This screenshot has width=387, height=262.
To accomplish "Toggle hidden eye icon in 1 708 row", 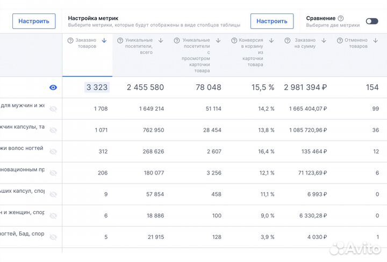I will (x=53, y=109).
